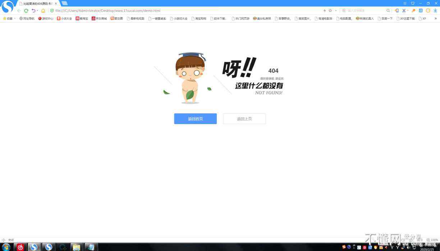Open the 高清电影排 bookmark
The width and height of the screenshot is (440, 251).
324,19
